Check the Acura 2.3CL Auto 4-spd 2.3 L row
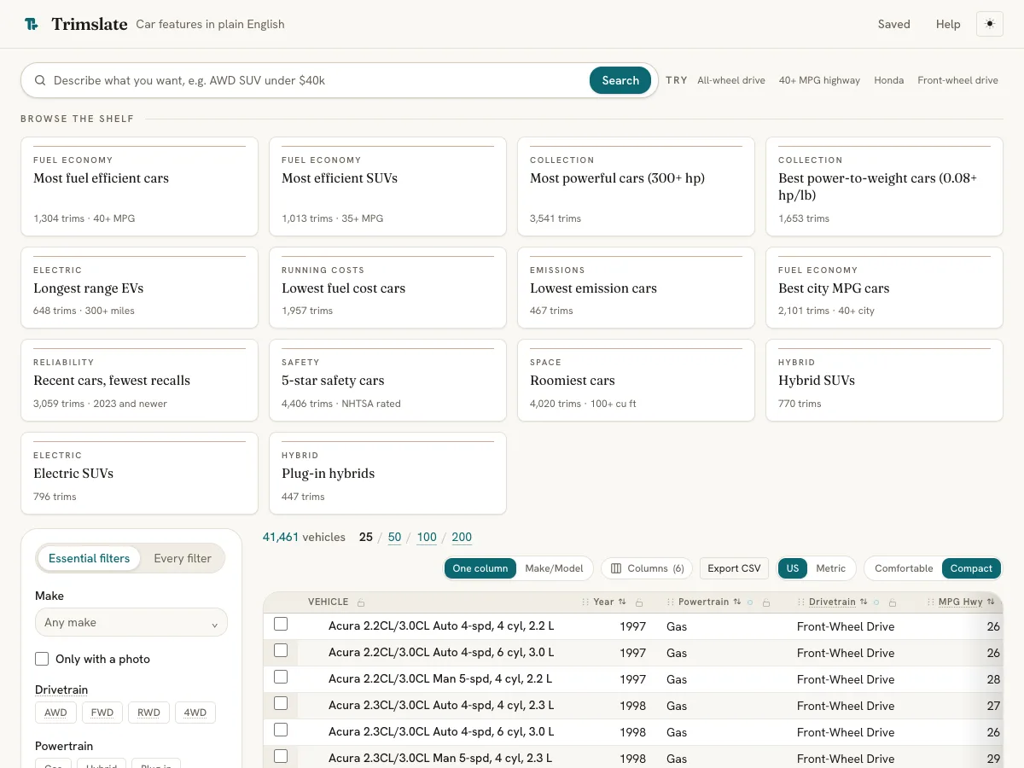1024x768 pixels. [x=281, y=703]
